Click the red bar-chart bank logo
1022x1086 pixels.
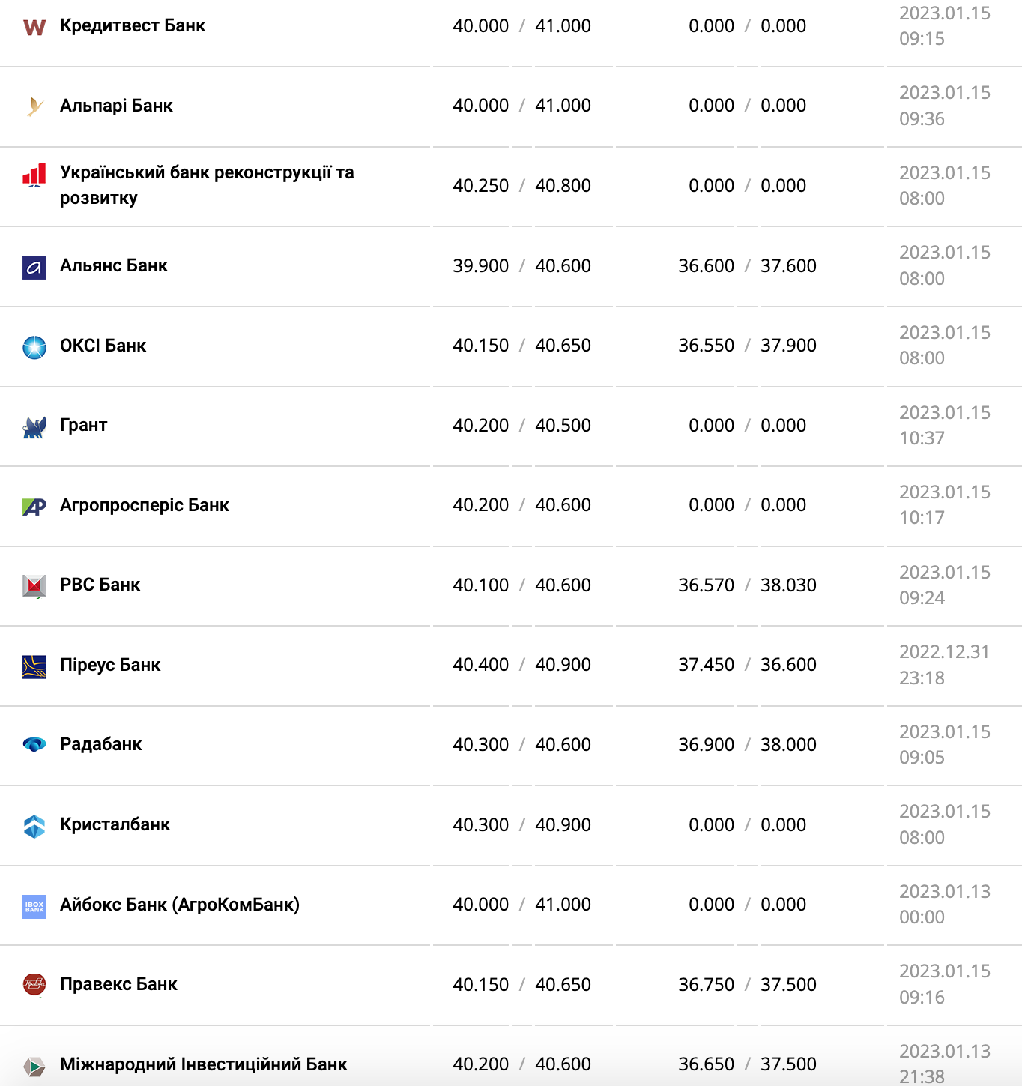34,175
